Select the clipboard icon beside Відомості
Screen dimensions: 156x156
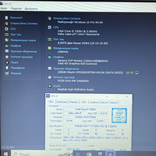pos(6,18)
